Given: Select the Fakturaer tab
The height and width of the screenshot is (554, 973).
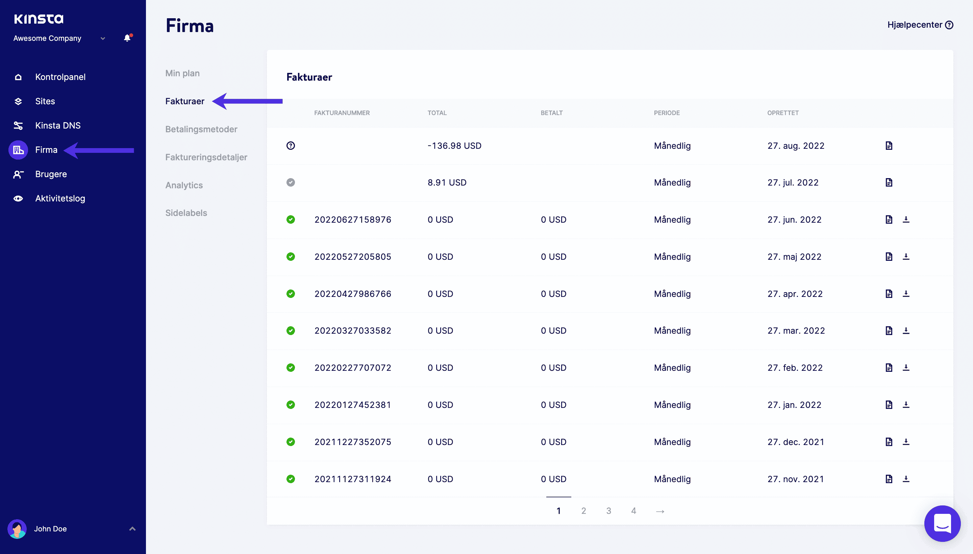Looking at the screenshot, I should click(x=185, y=101).
